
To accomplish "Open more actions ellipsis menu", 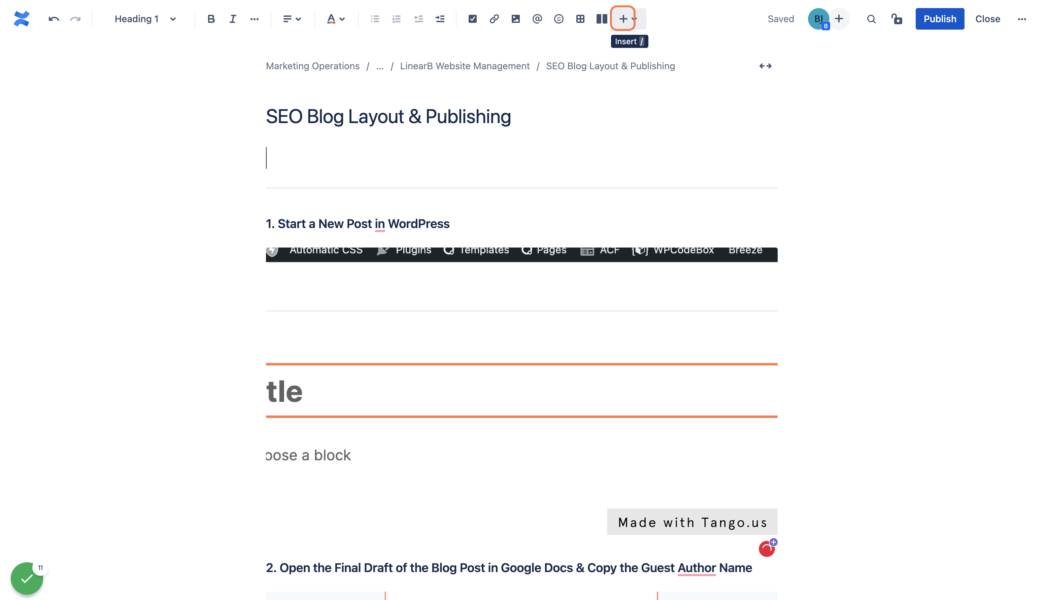I will (x=1022, y=19).
